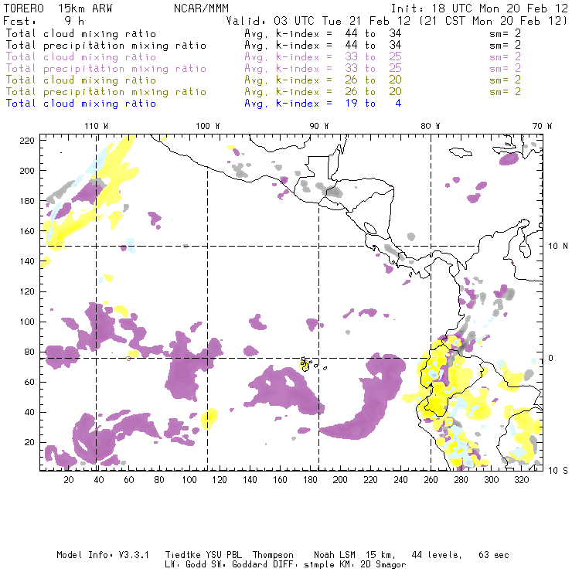Click the 'Noah LSM' footer text
This screenshot has height=572, width=572.
pos(335,555)
